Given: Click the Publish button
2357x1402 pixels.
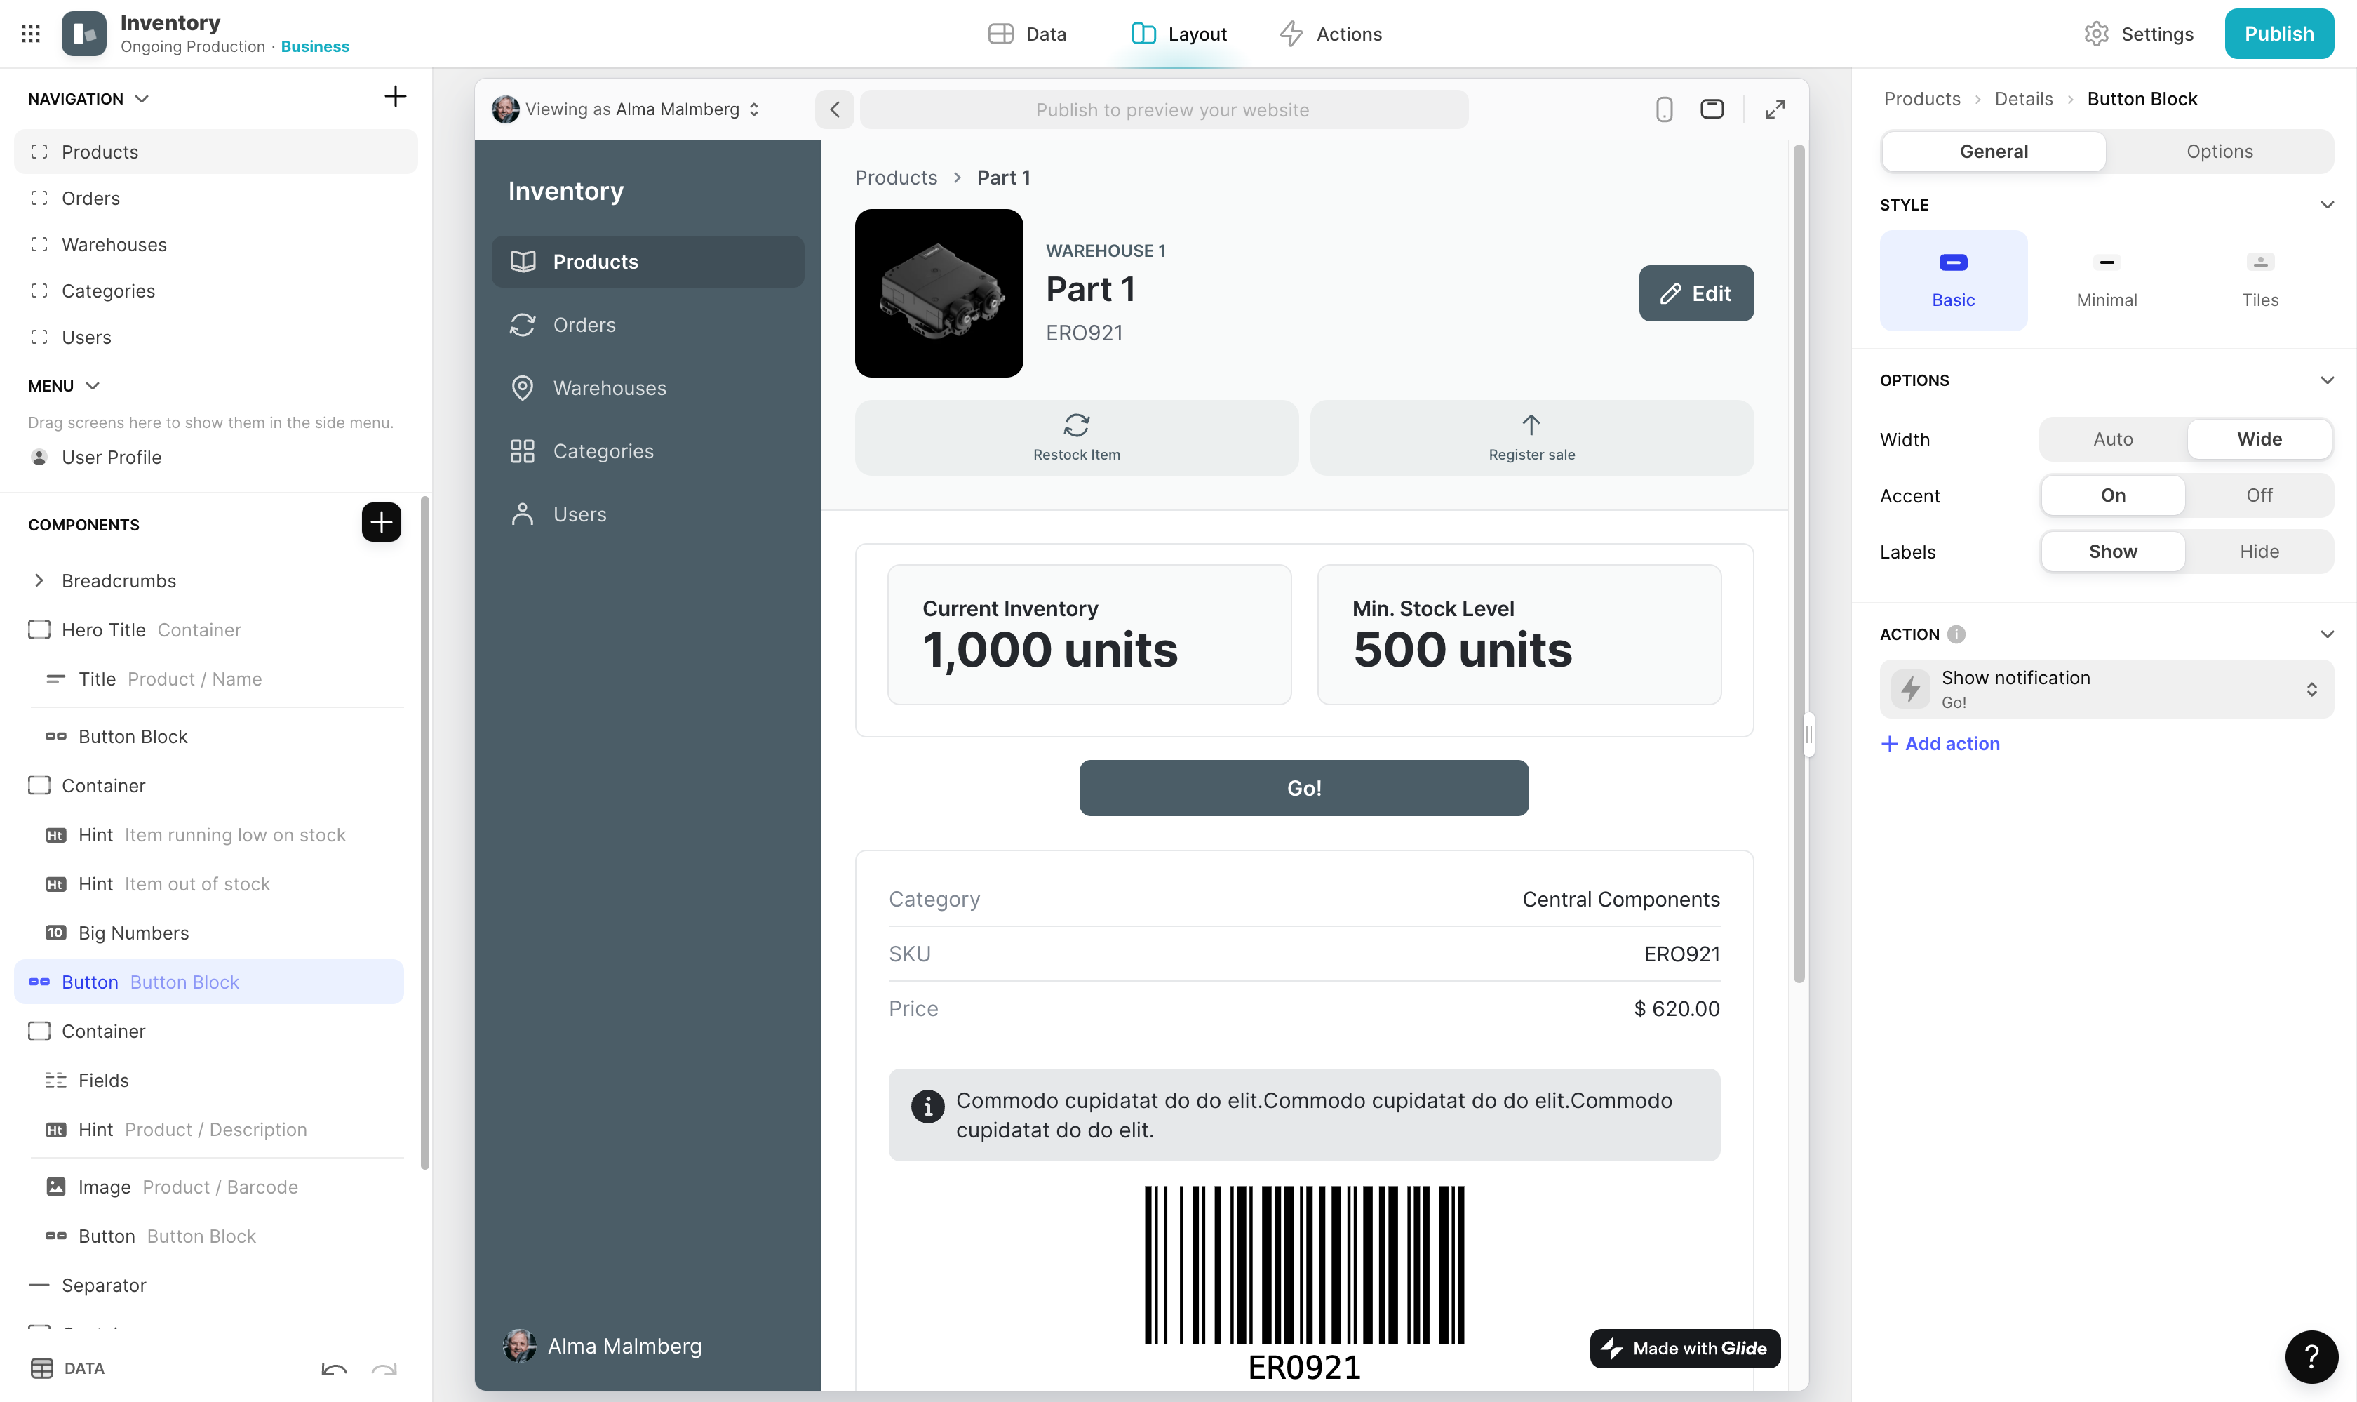Looking at the screenshot, I should (x=2278, y=34).
